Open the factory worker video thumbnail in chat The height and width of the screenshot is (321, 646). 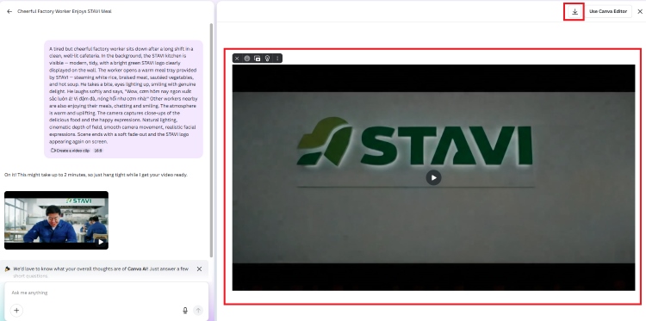pyautogui.click(x=57, y=220)
